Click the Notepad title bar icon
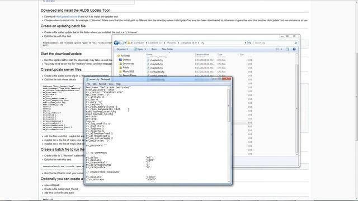The width and height of the screenshot is (358, 201). coord(87,79)
